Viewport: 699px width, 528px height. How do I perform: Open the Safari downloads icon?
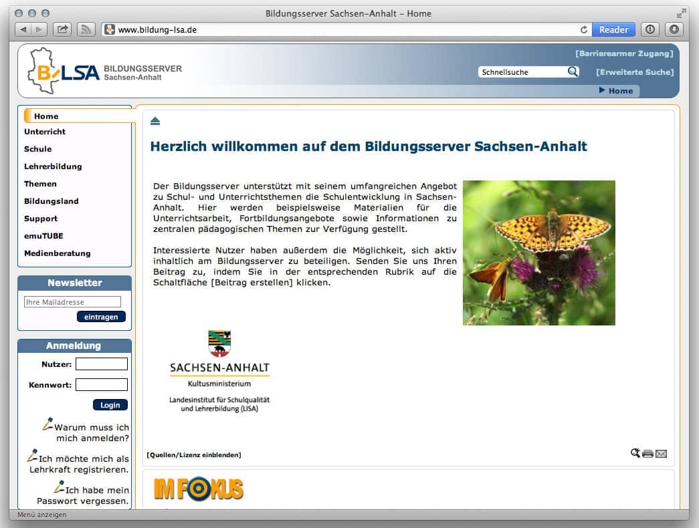click(x=674, y=29)
